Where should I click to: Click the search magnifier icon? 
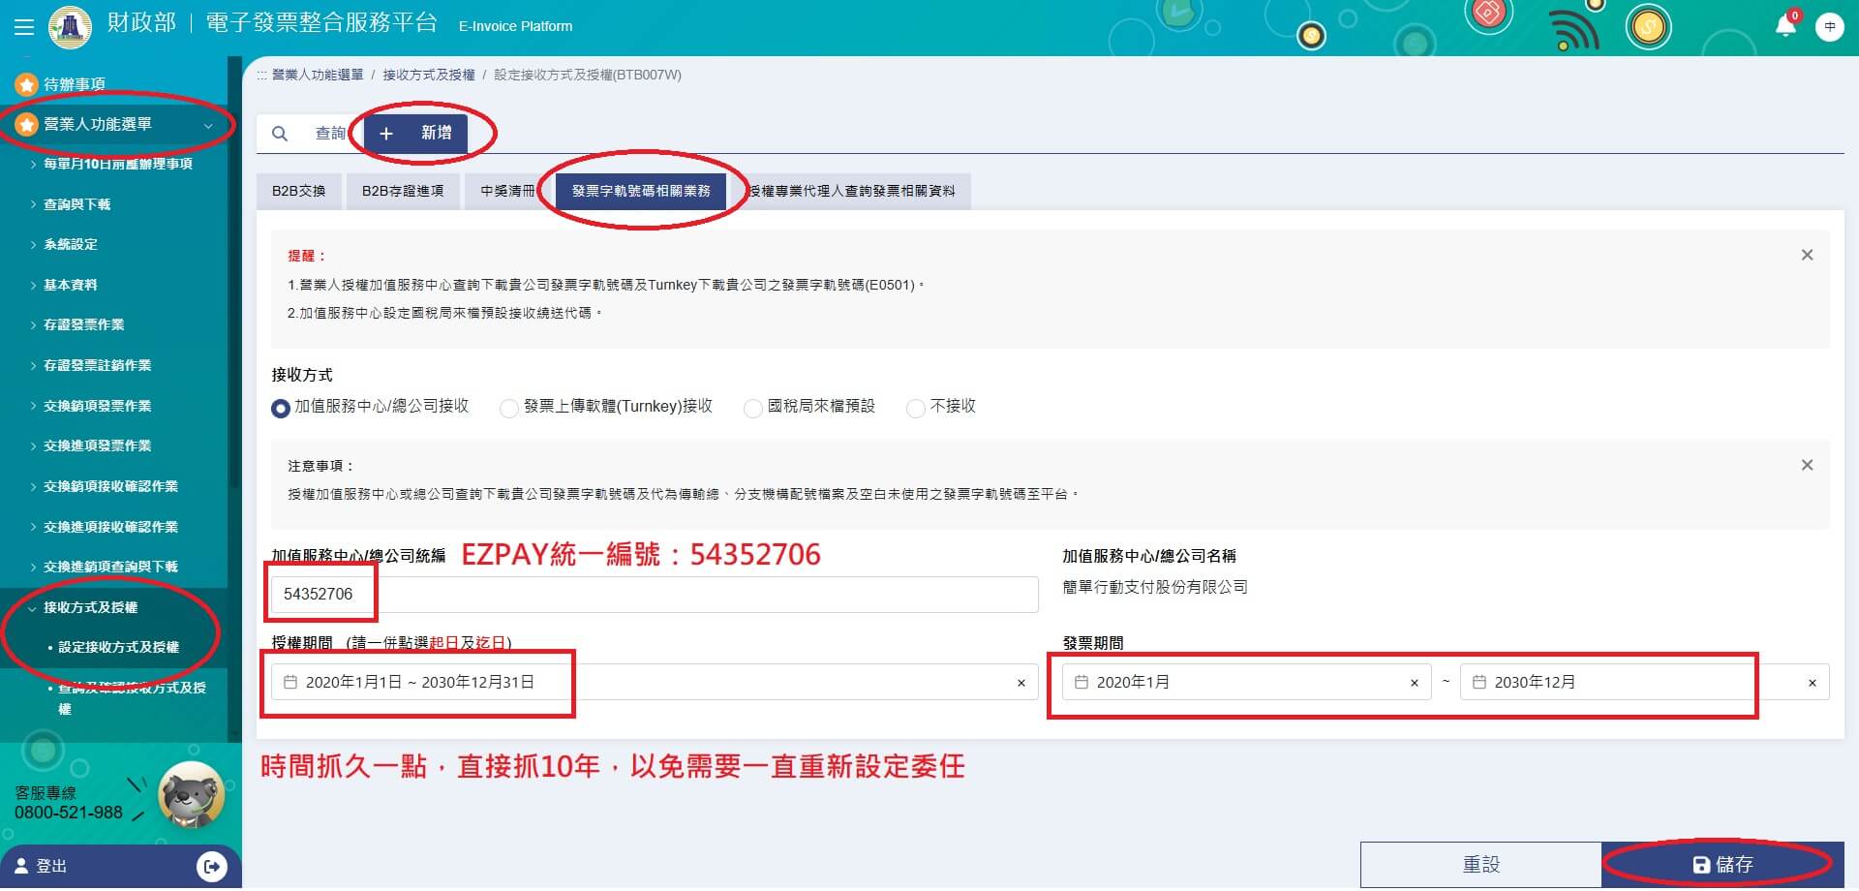(x=280, y=134)
